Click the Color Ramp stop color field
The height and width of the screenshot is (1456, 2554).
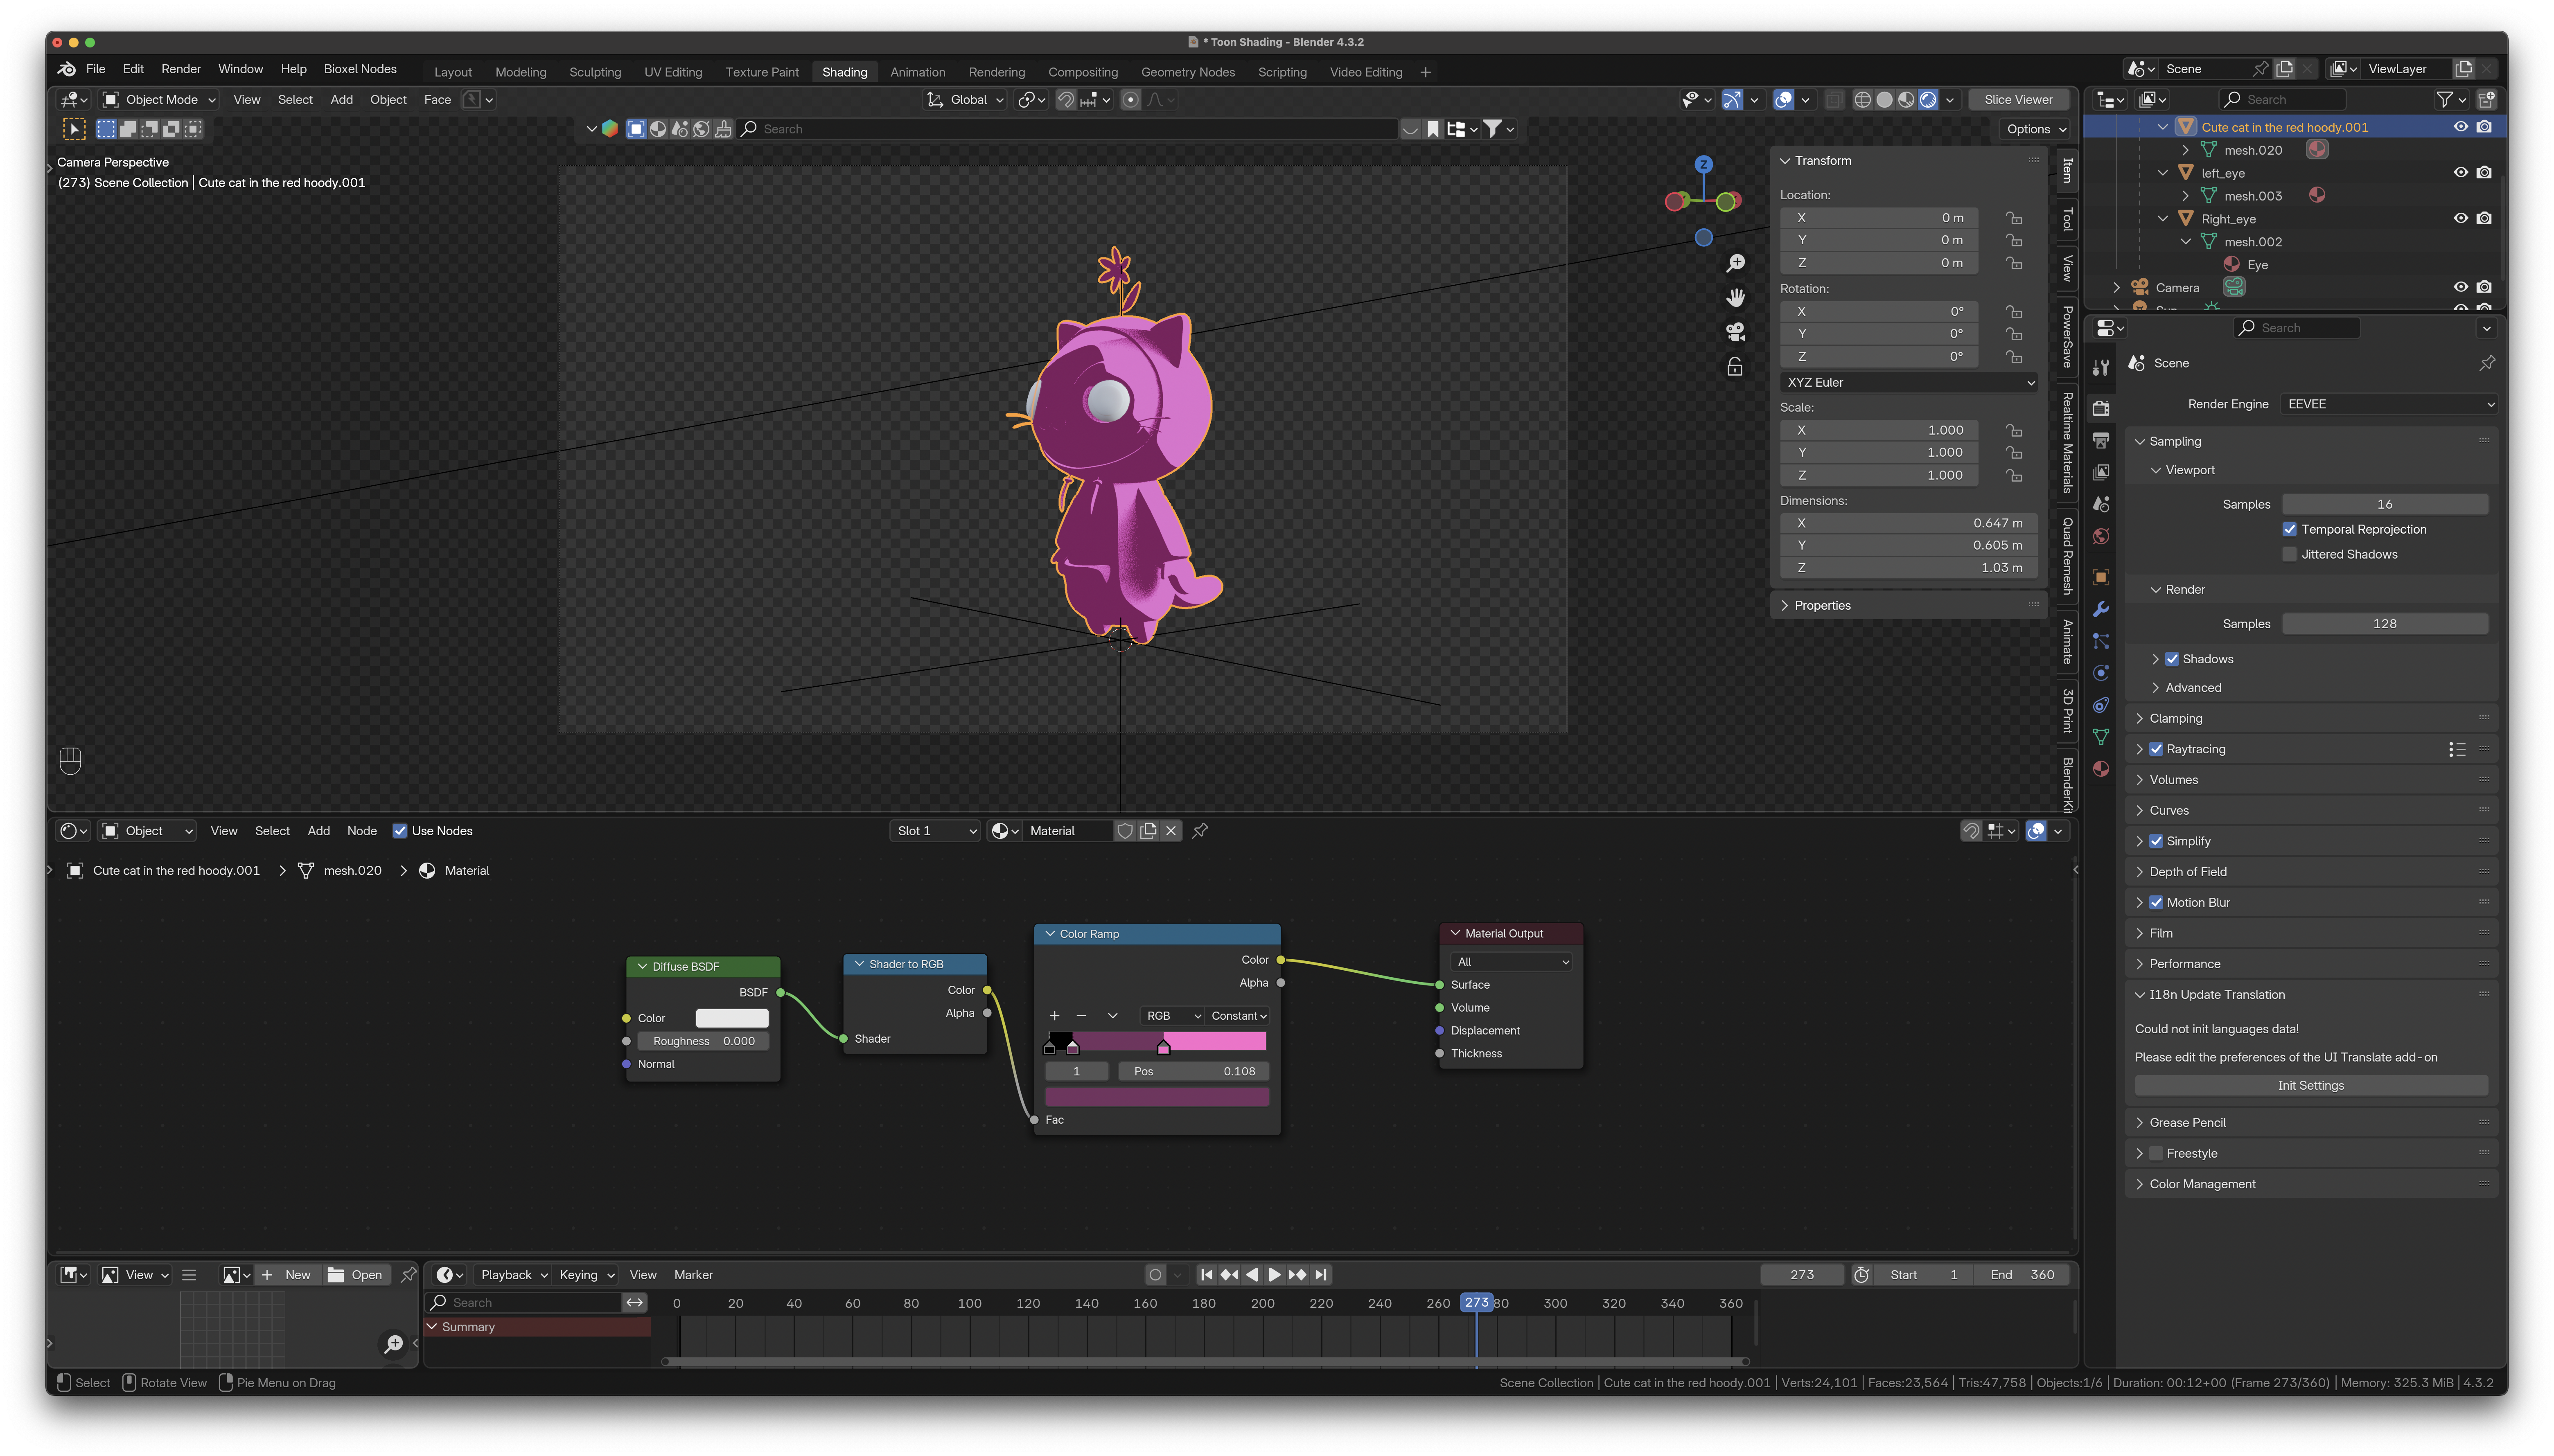(1157, 1097)
